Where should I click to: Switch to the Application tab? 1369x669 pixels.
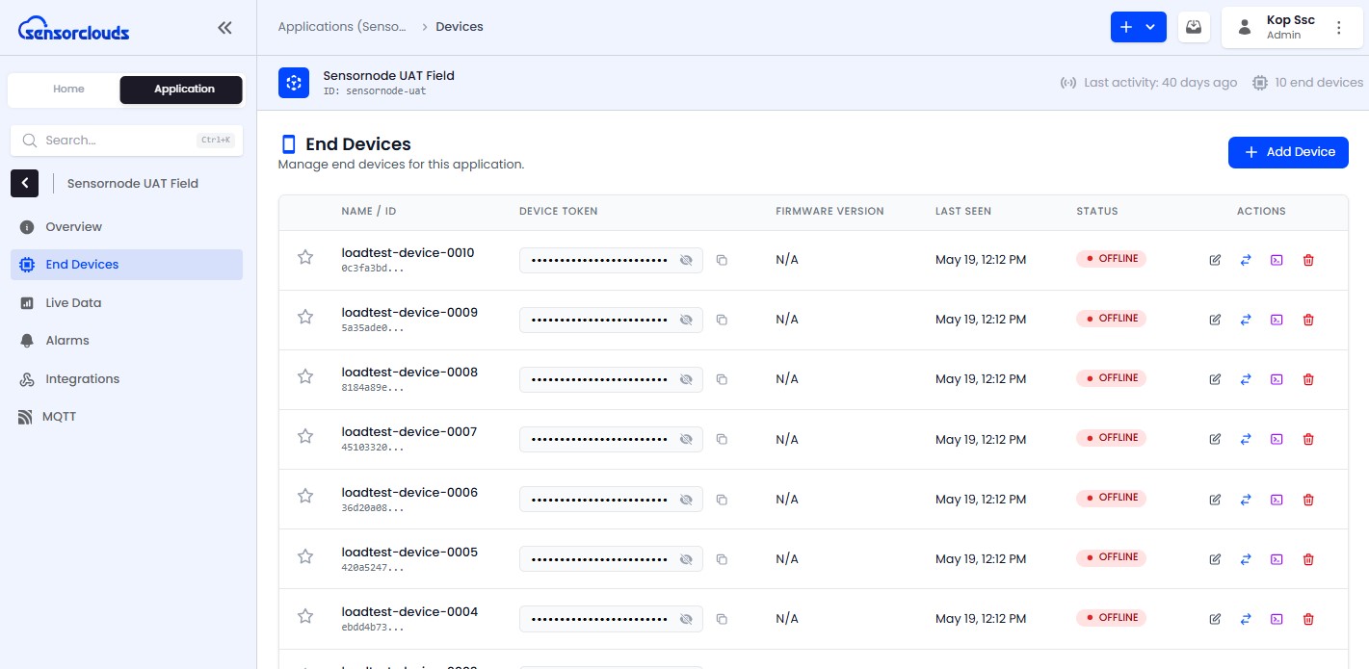point(181,90)
